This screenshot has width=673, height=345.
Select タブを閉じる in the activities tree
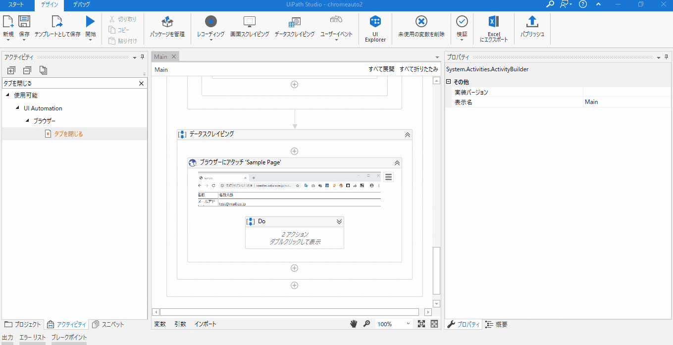point(68,133)
